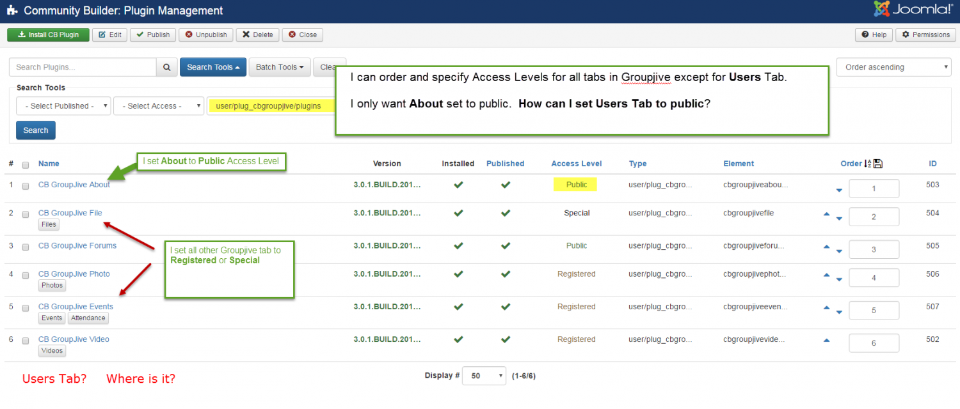
Task: Click the Unpublish toolbar button
Action: [x=206, y=35]
